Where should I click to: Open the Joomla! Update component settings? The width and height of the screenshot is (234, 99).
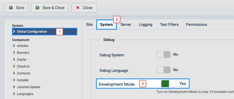(29, 87)
